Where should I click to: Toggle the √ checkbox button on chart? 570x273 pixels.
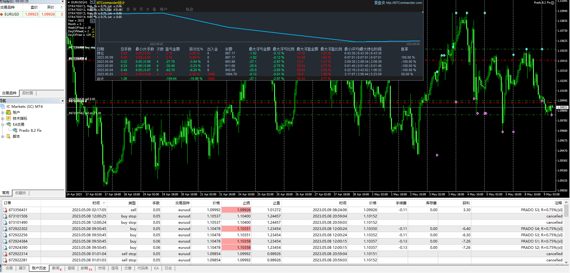point(92,21)
